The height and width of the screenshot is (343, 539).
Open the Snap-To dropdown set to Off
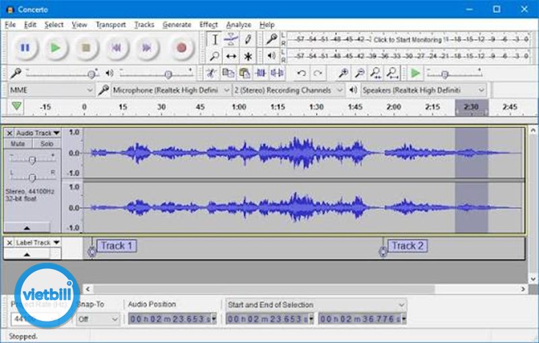click(98, 319)
